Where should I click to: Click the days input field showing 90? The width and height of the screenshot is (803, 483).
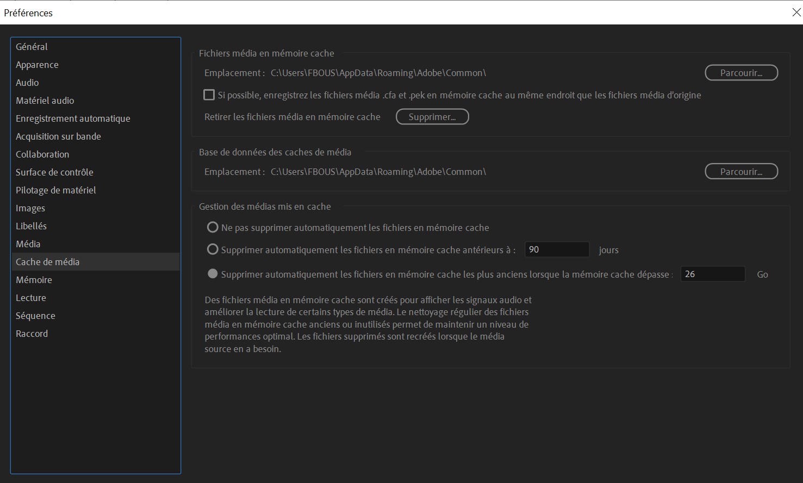557,249
